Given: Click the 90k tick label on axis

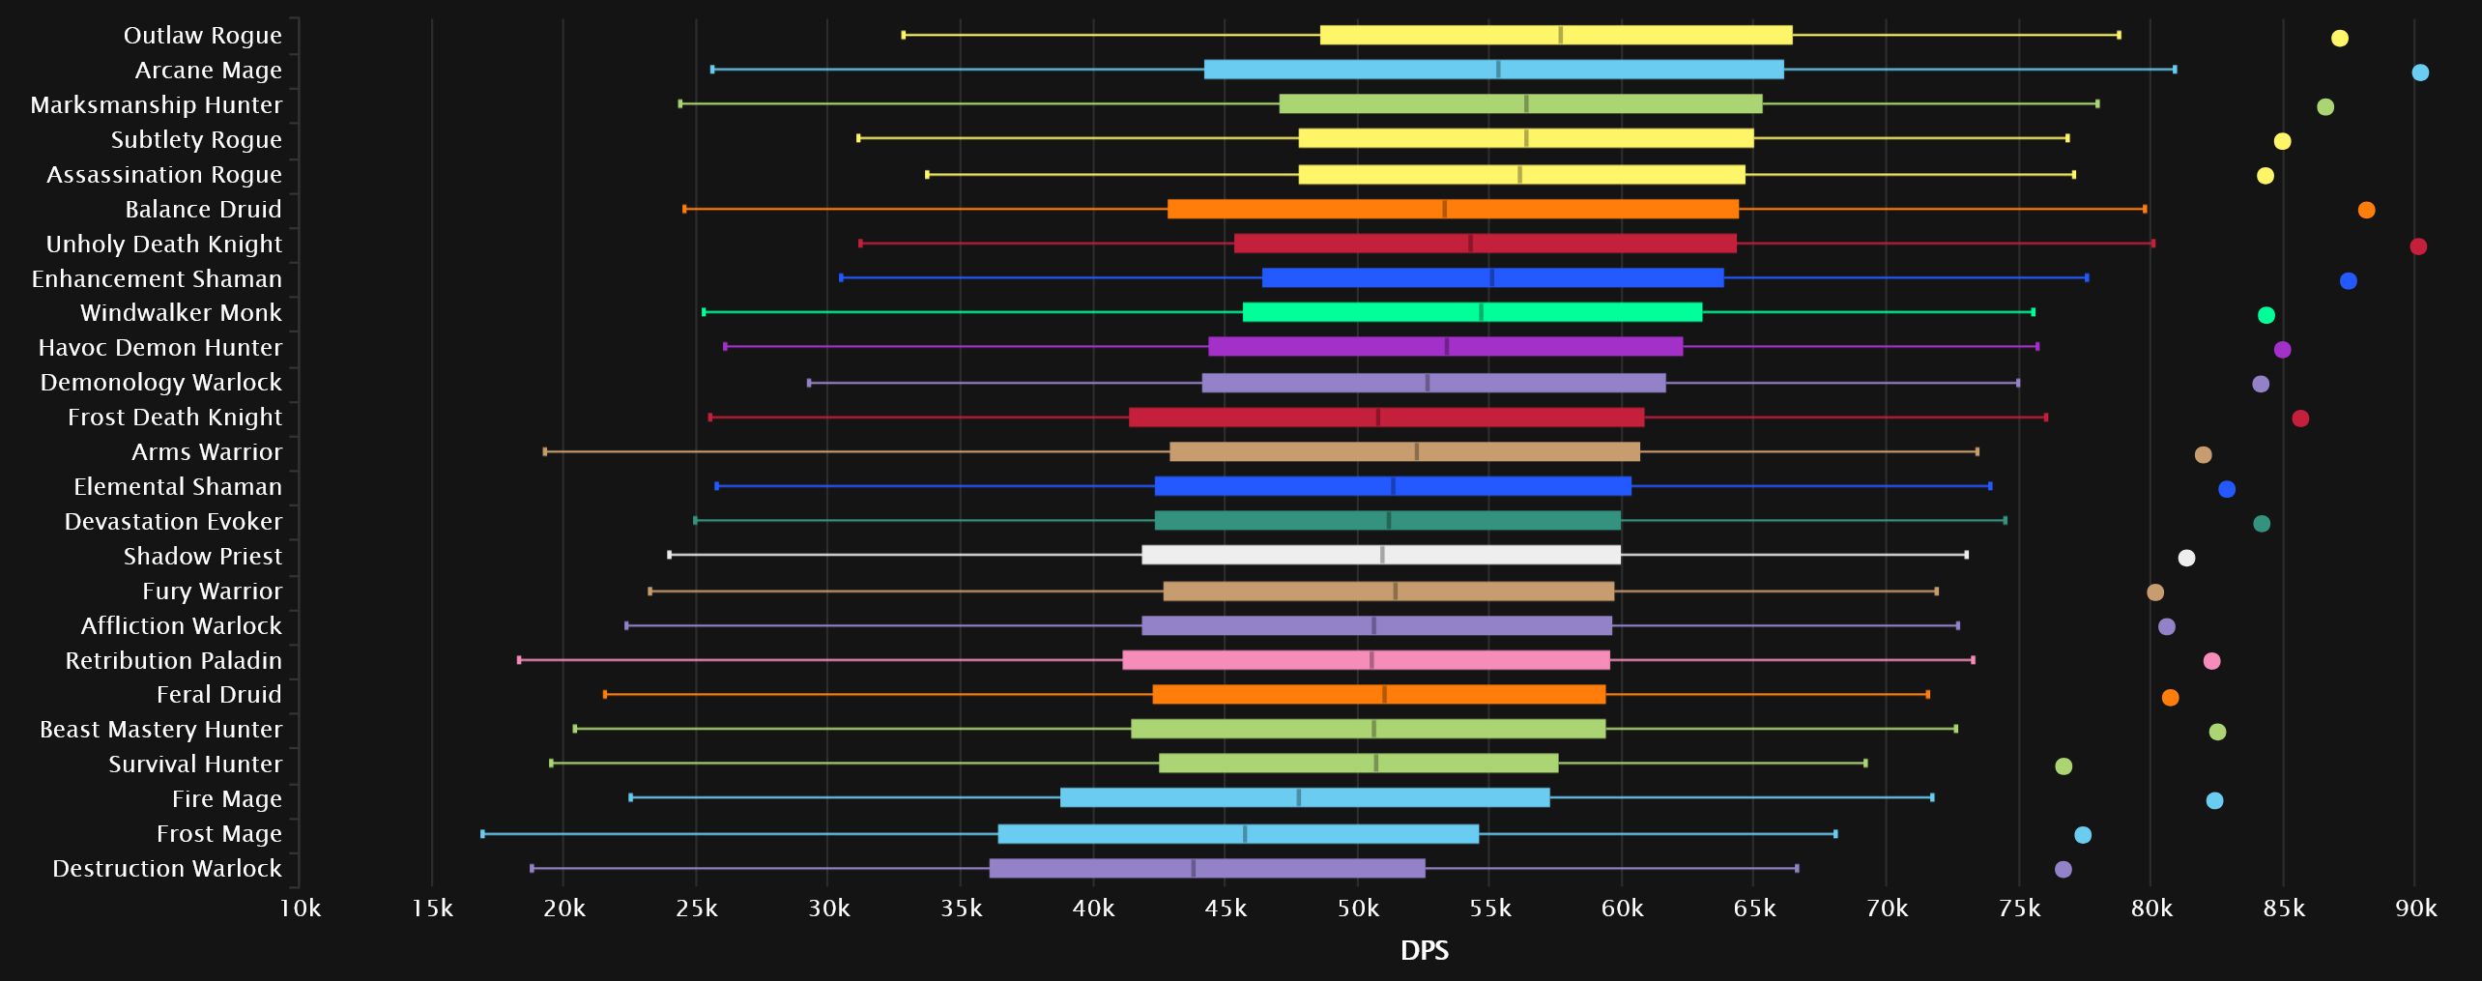Looking at the screenshot, I should (2414, 909).
